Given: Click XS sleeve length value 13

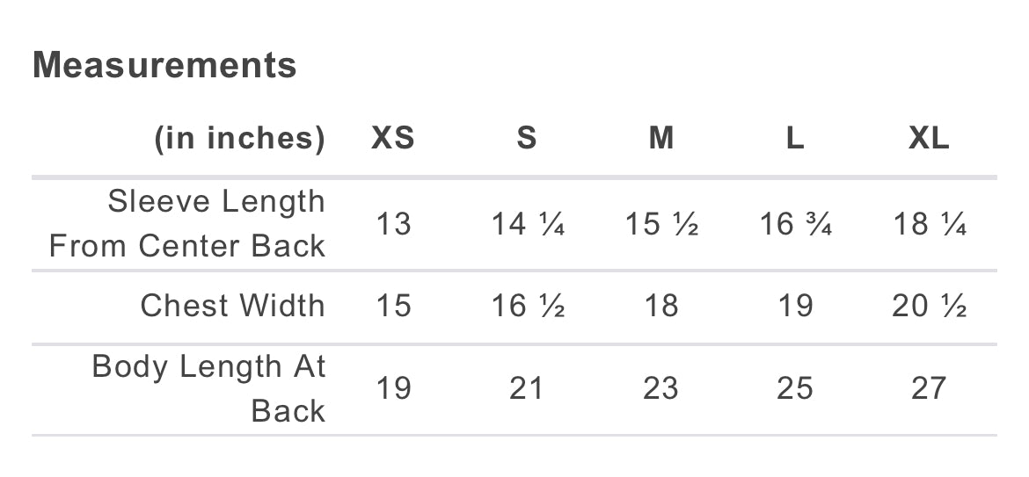Looking at the screenshot, I should tap(393, 224).
